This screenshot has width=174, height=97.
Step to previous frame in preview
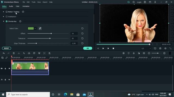pos(98,48)
